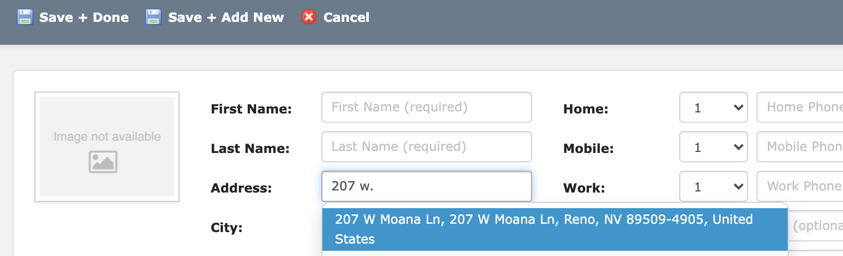Click the Work Phone number field
The image size is (843, 256).
point(800,186)
